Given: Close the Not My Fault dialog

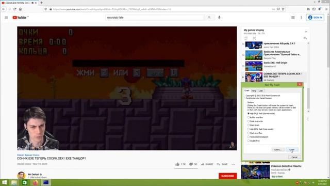Looking at the screenshot, I should pyautogui.click(x=300, y=84).
